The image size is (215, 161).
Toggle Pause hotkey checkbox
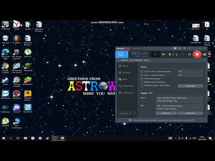click(x=142, y=75)
